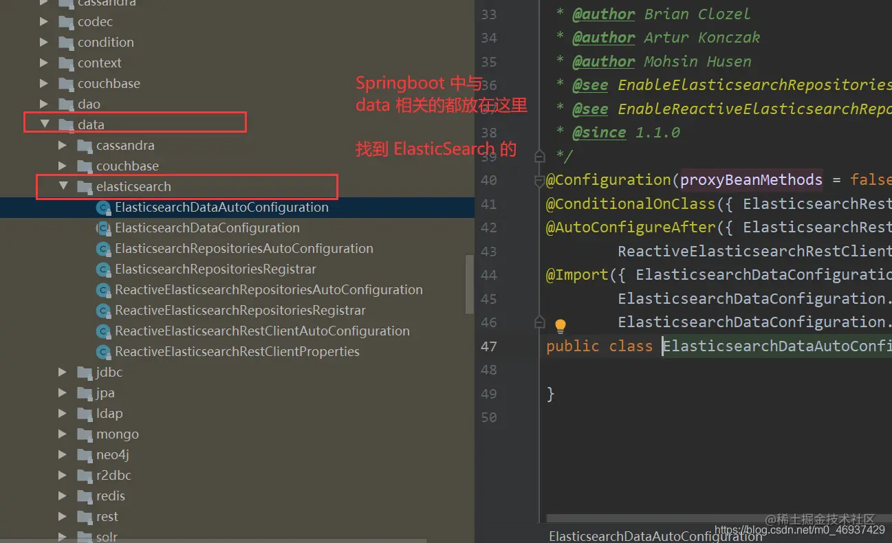Expand the cassandra node under data

click(x=63, y=146)
